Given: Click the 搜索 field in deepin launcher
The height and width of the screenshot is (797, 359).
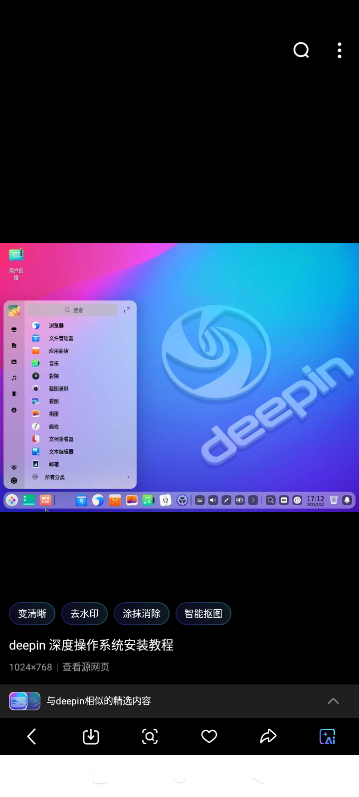Looking at the screenshot, I should [73, 310].
